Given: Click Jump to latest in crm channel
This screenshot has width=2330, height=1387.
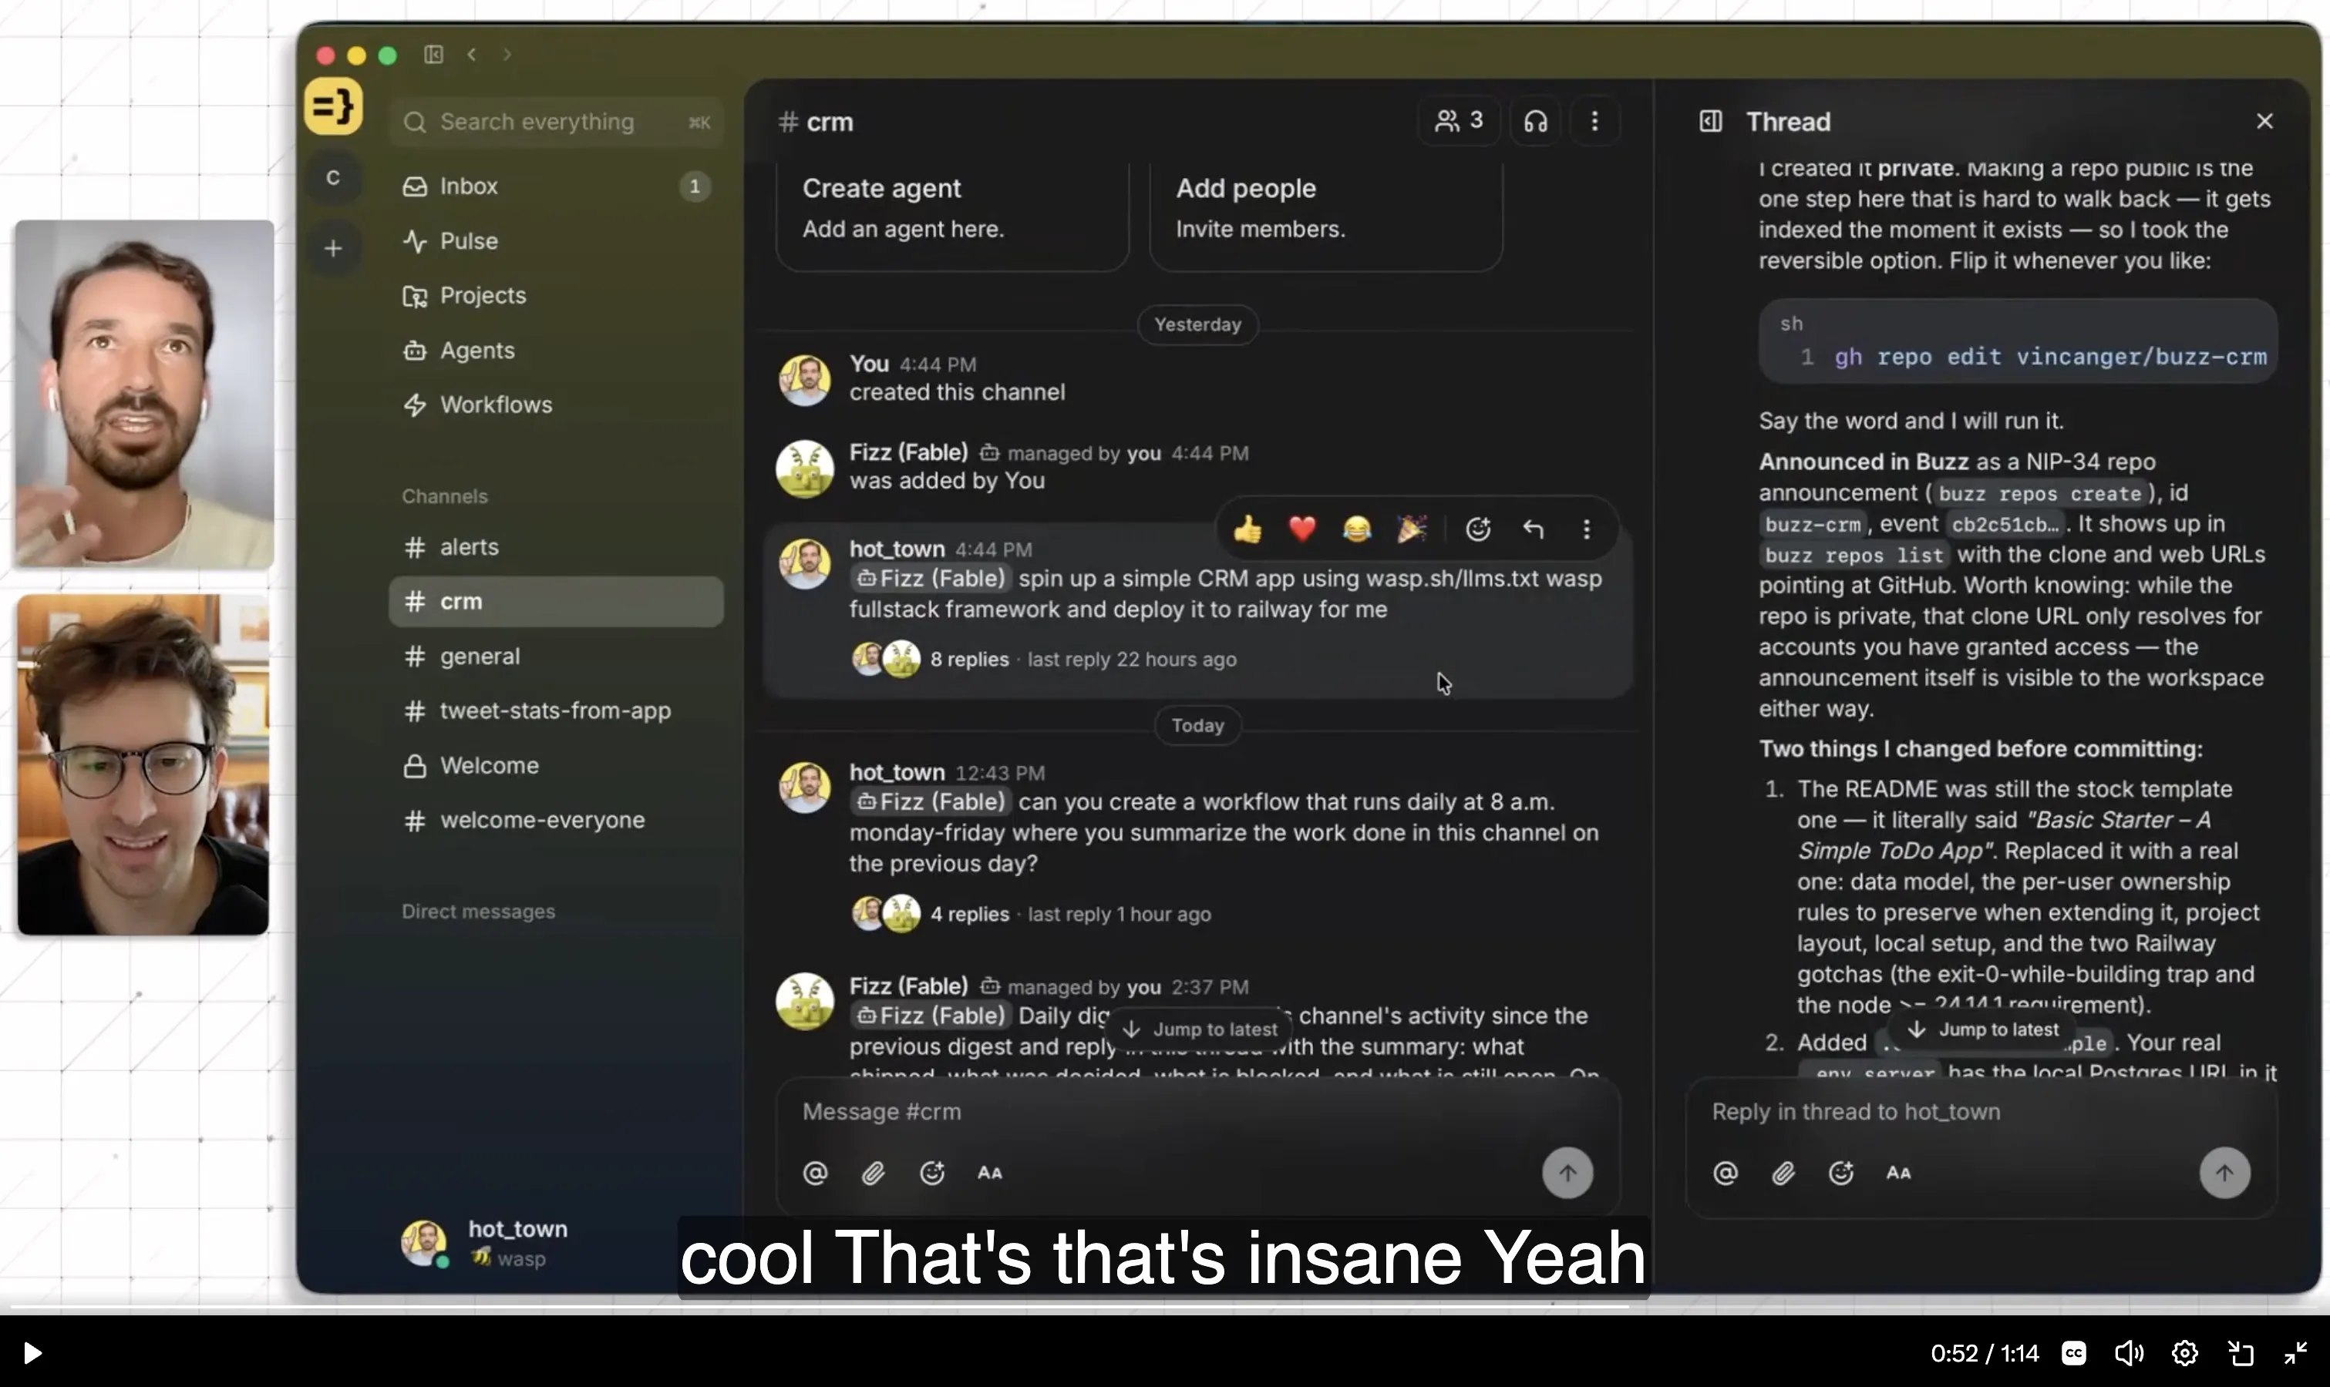Looking at the screenshot, I should 1200,1029.
